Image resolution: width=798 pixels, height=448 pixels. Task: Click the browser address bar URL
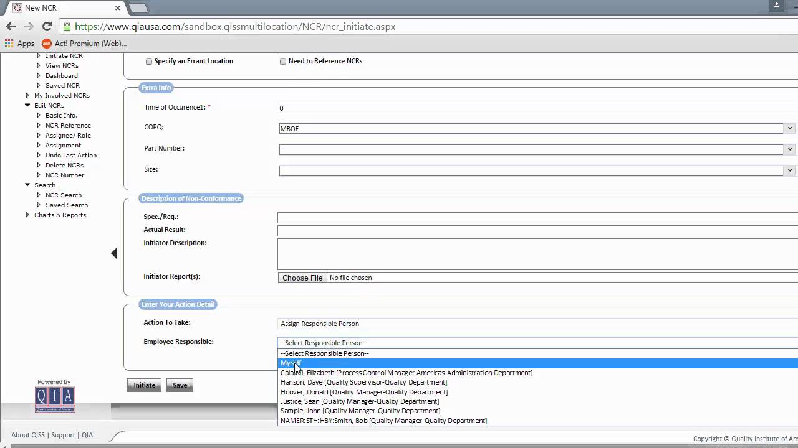[235, 27]
